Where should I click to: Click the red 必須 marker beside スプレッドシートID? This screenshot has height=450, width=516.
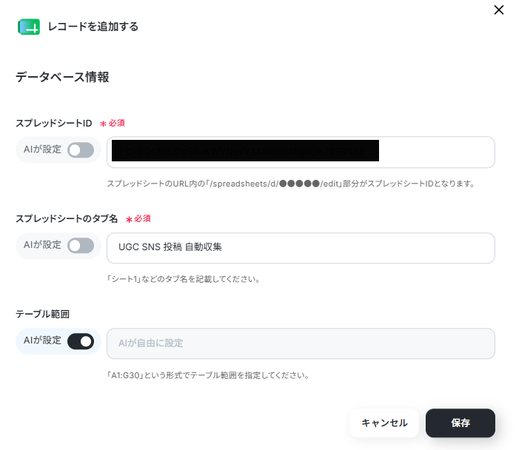113,124
